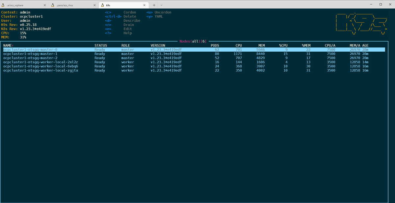Click the pods count 80 for master-1

217,54
